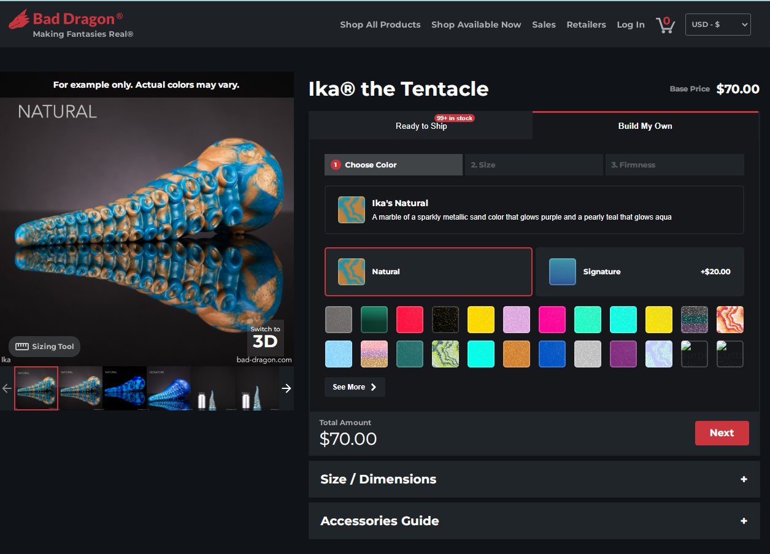Click the product title Ika® the Tentacle
Screen dimensions: 770x554
point(399,89)
